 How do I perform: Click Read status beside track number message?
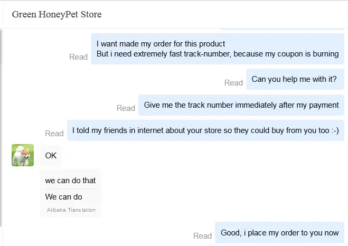126,108
